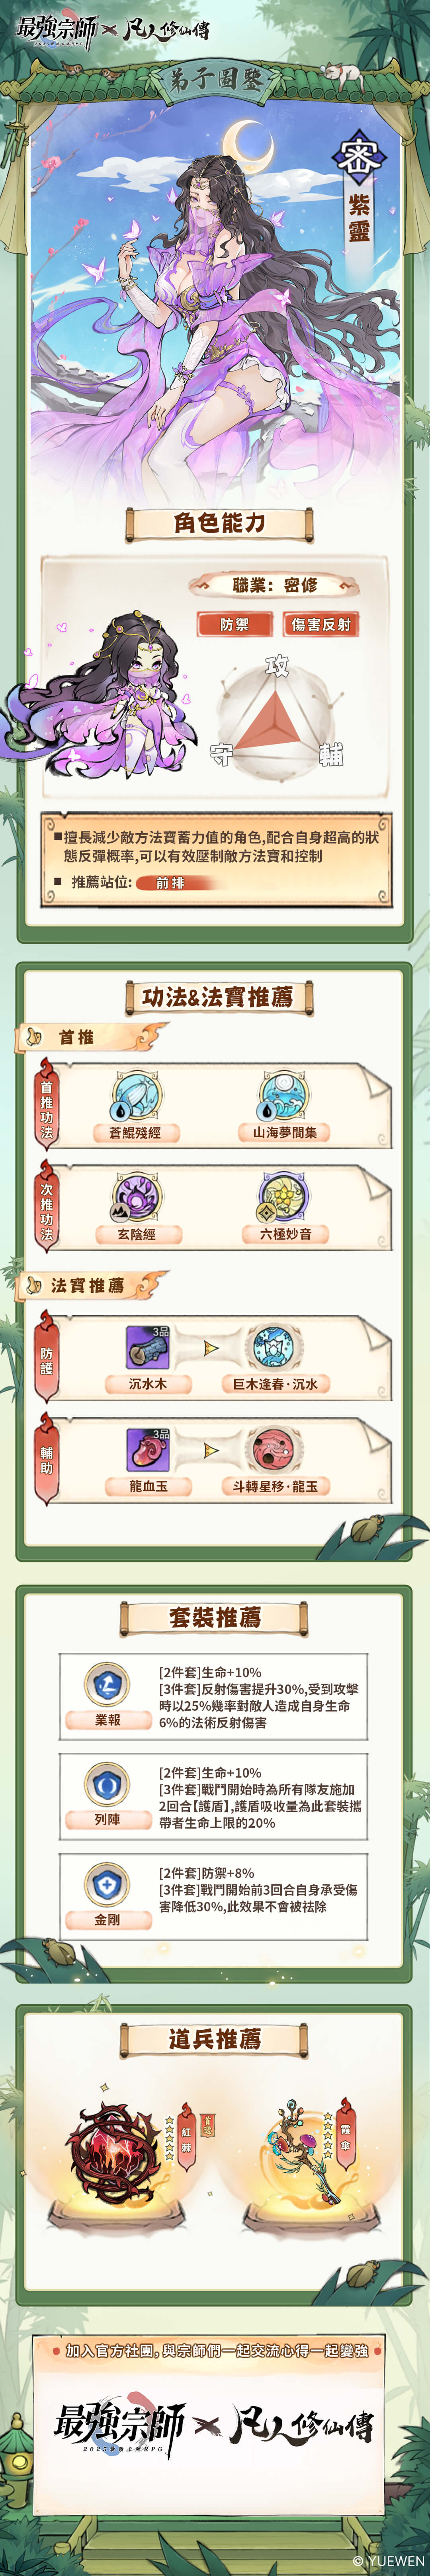Click the 防禦 trait tag
Viewport: 430px width, 2576px height.
(235, 624)
